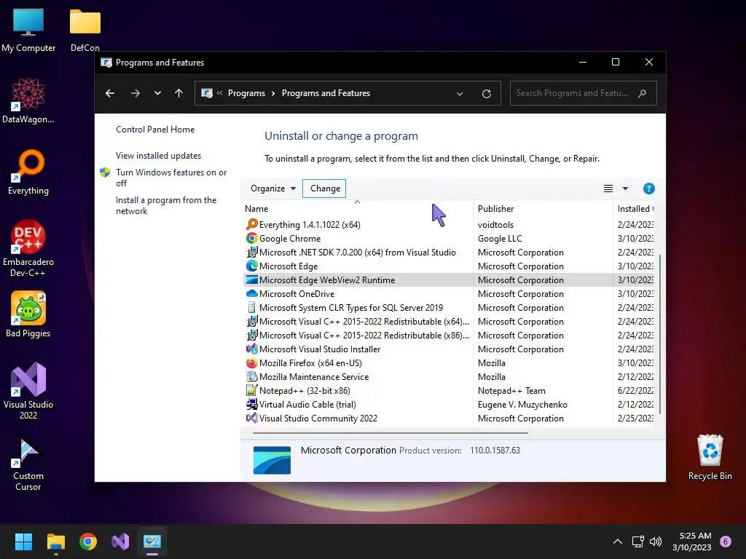Click the arrow after Programs breadcrumb

(273, 93)
